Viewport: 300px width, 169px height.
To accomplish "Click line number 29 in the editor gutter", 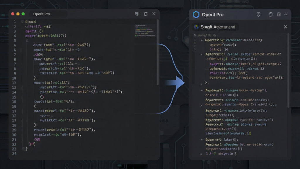I will [x=14, y=130].
